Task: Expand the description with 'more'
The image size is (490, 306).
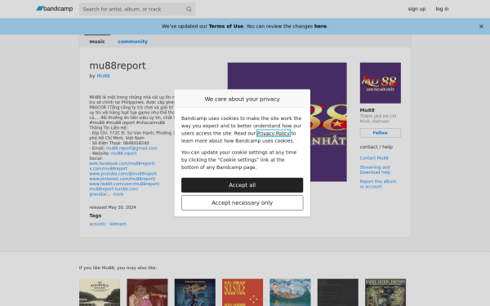Action: tap(118, 194)
